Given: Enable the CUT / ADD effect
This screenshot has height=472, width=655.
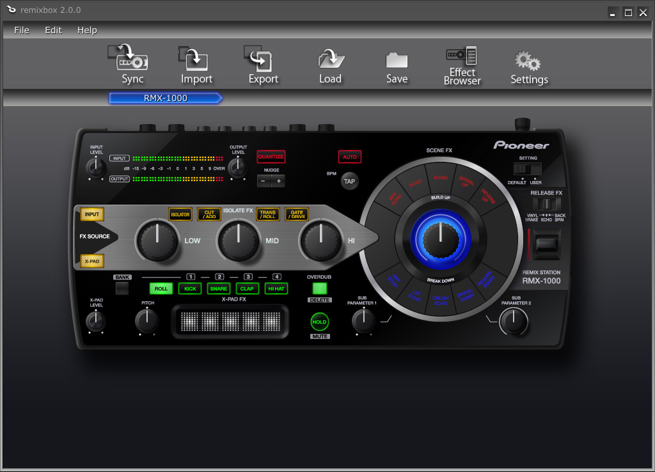Looking at the screenshot, I should (x=209, y=214).
